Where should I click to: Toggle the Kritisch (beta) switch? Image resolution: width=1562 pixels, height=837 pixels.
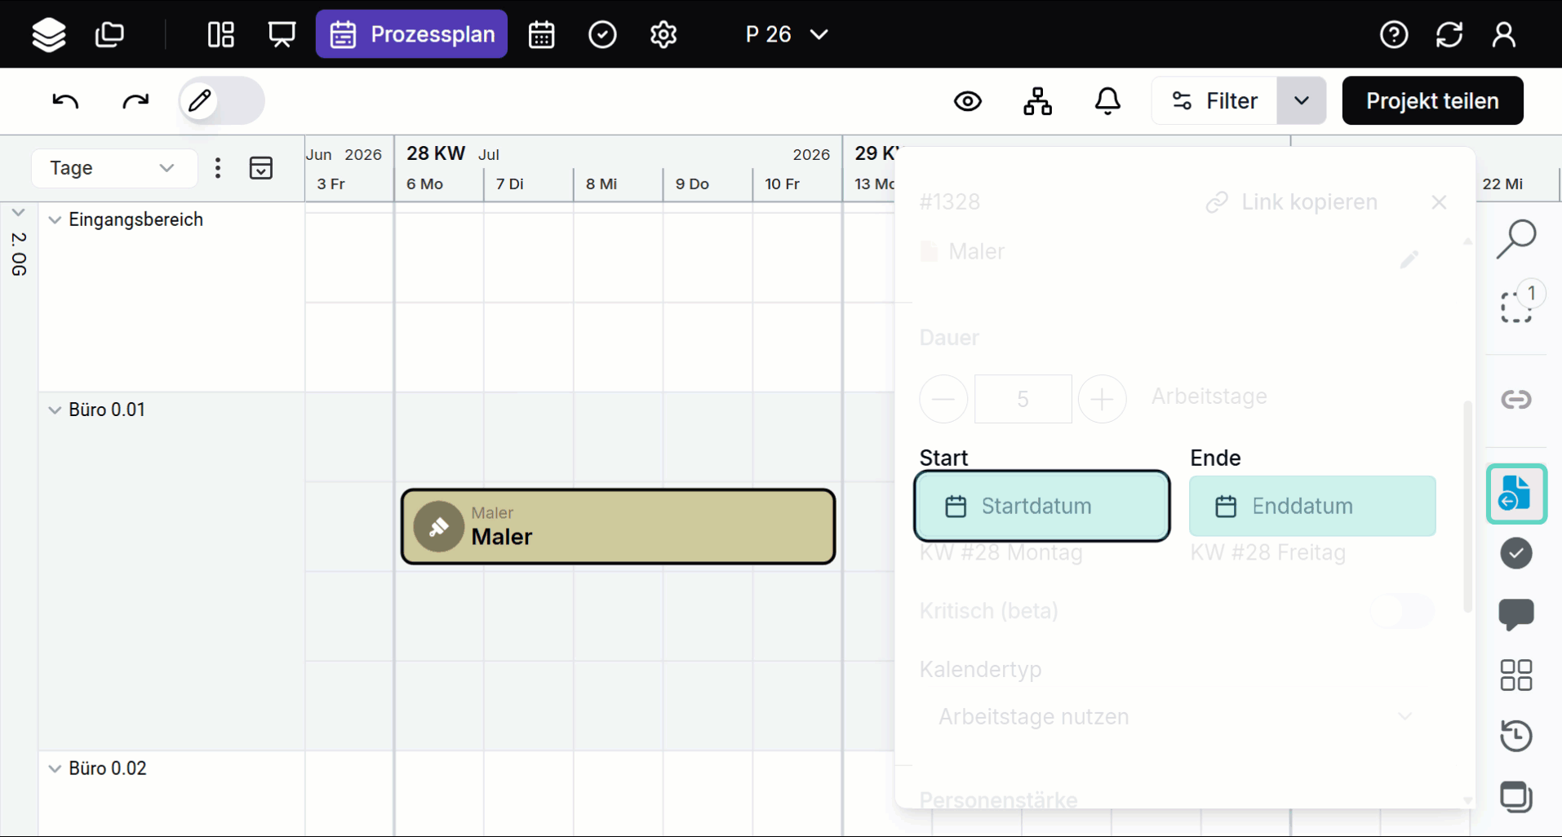1401,611
